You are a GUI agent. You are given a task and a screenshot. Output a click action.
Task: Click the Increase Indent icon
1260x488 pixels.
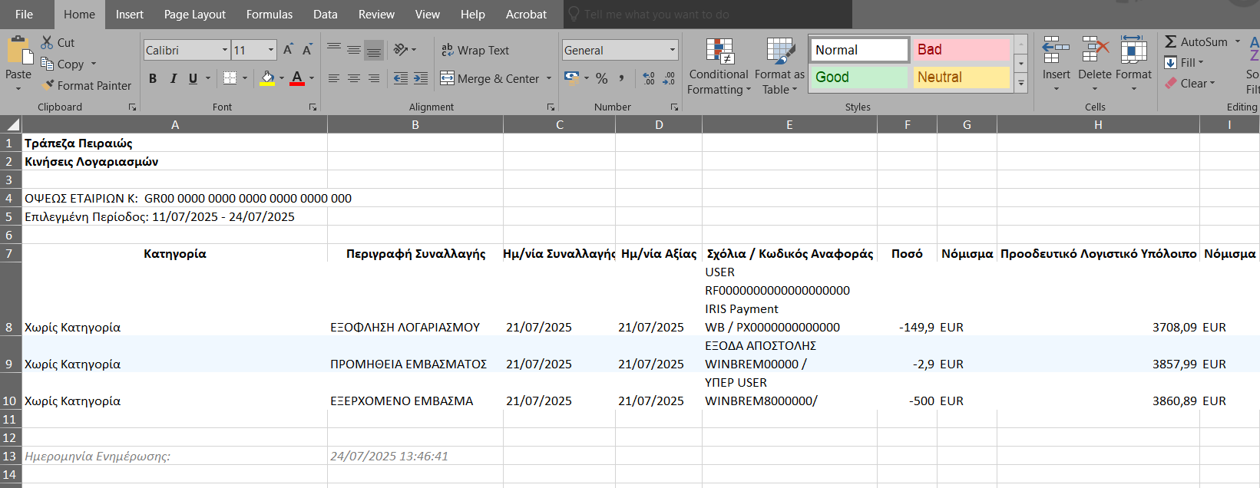(421, 78)
